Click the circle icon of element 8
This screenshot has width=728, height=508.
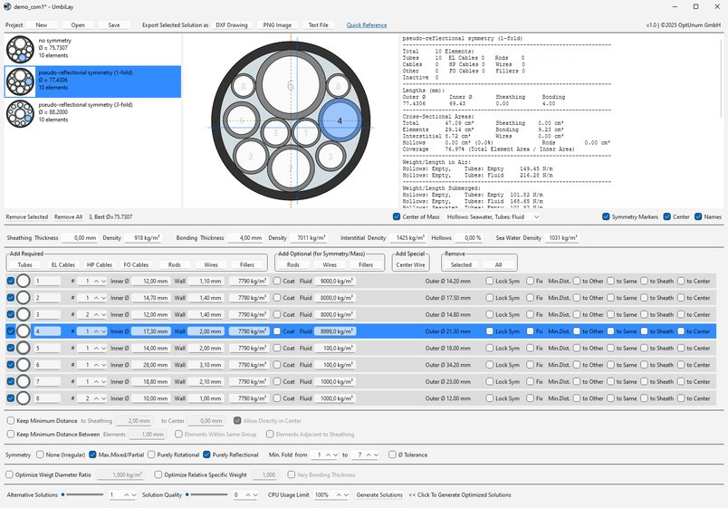(24, 398)
